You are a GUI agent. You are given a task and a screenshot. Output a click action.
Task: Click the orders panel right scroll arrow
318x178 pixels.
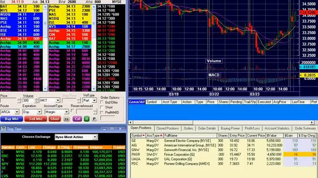[x=312, y=122]
